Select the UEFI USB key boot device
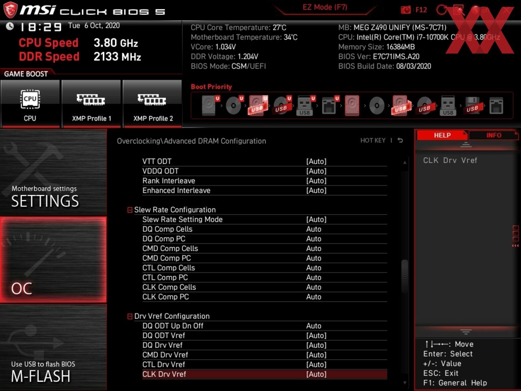 (x=306, y=105)
